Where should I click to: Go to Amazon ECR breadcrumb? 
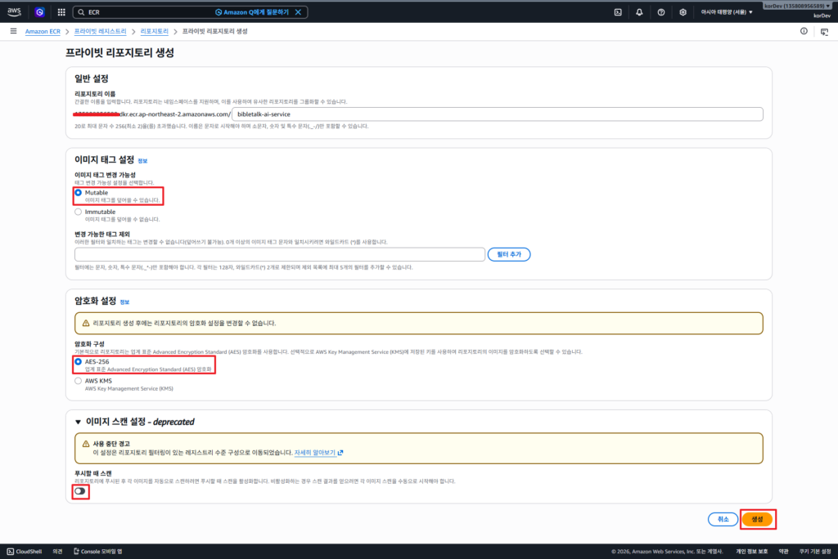coord(43,32)
